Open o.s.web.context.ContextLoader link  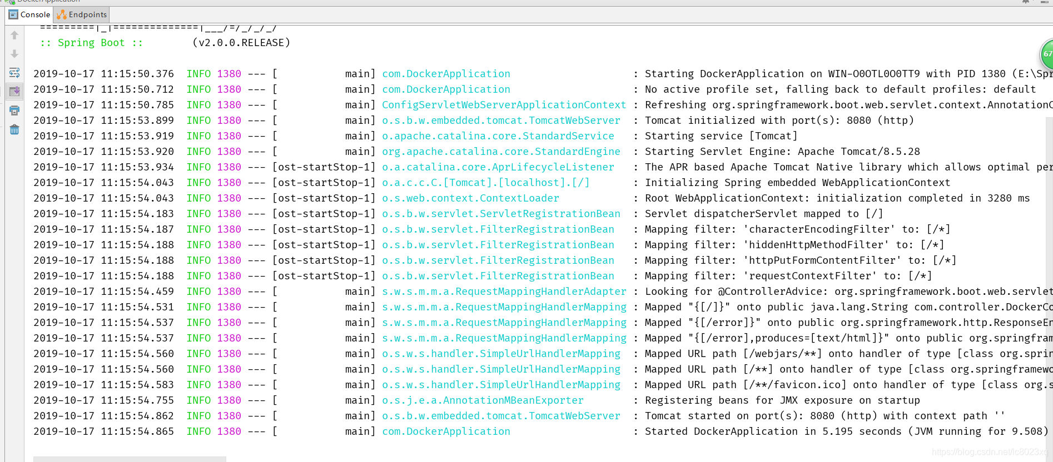tap(470, 198)
